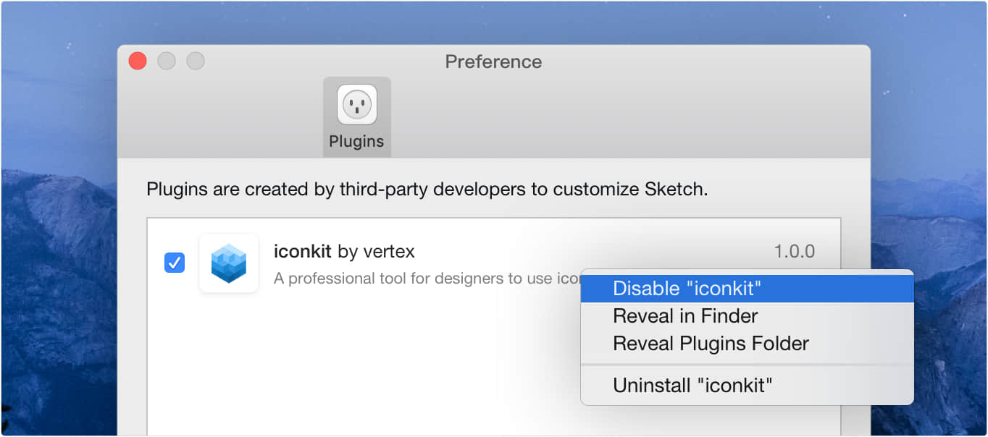Viewport: 988px width, 437px height.
Task: Click the grey zoom window button
Action: tap(196, 61)
